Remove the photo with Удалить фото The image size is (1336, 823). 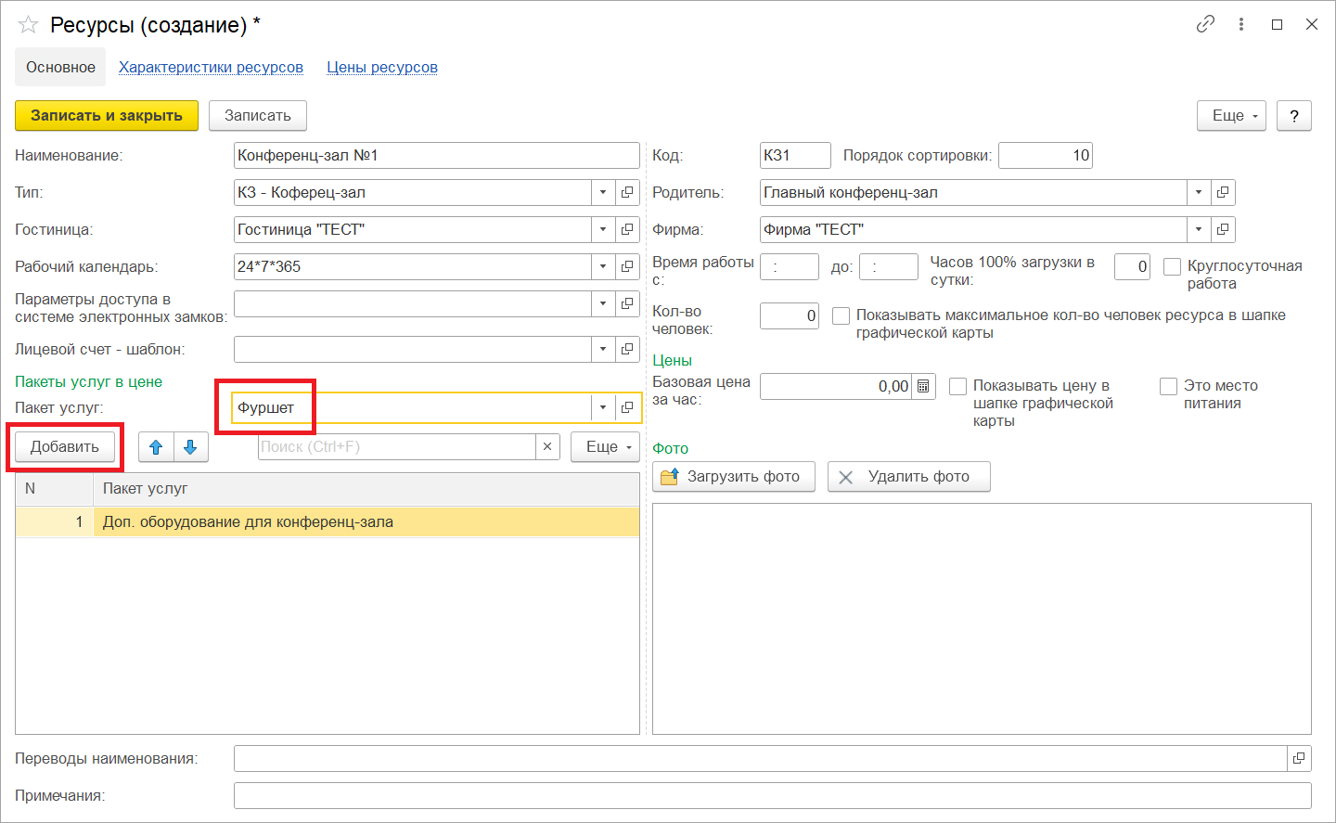click(x=908, y=476)
